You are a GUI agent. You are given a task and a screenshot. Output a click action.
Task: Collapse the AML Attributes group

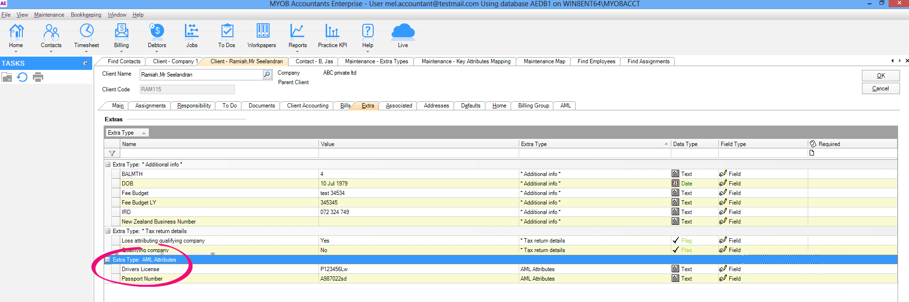(108, 260)
